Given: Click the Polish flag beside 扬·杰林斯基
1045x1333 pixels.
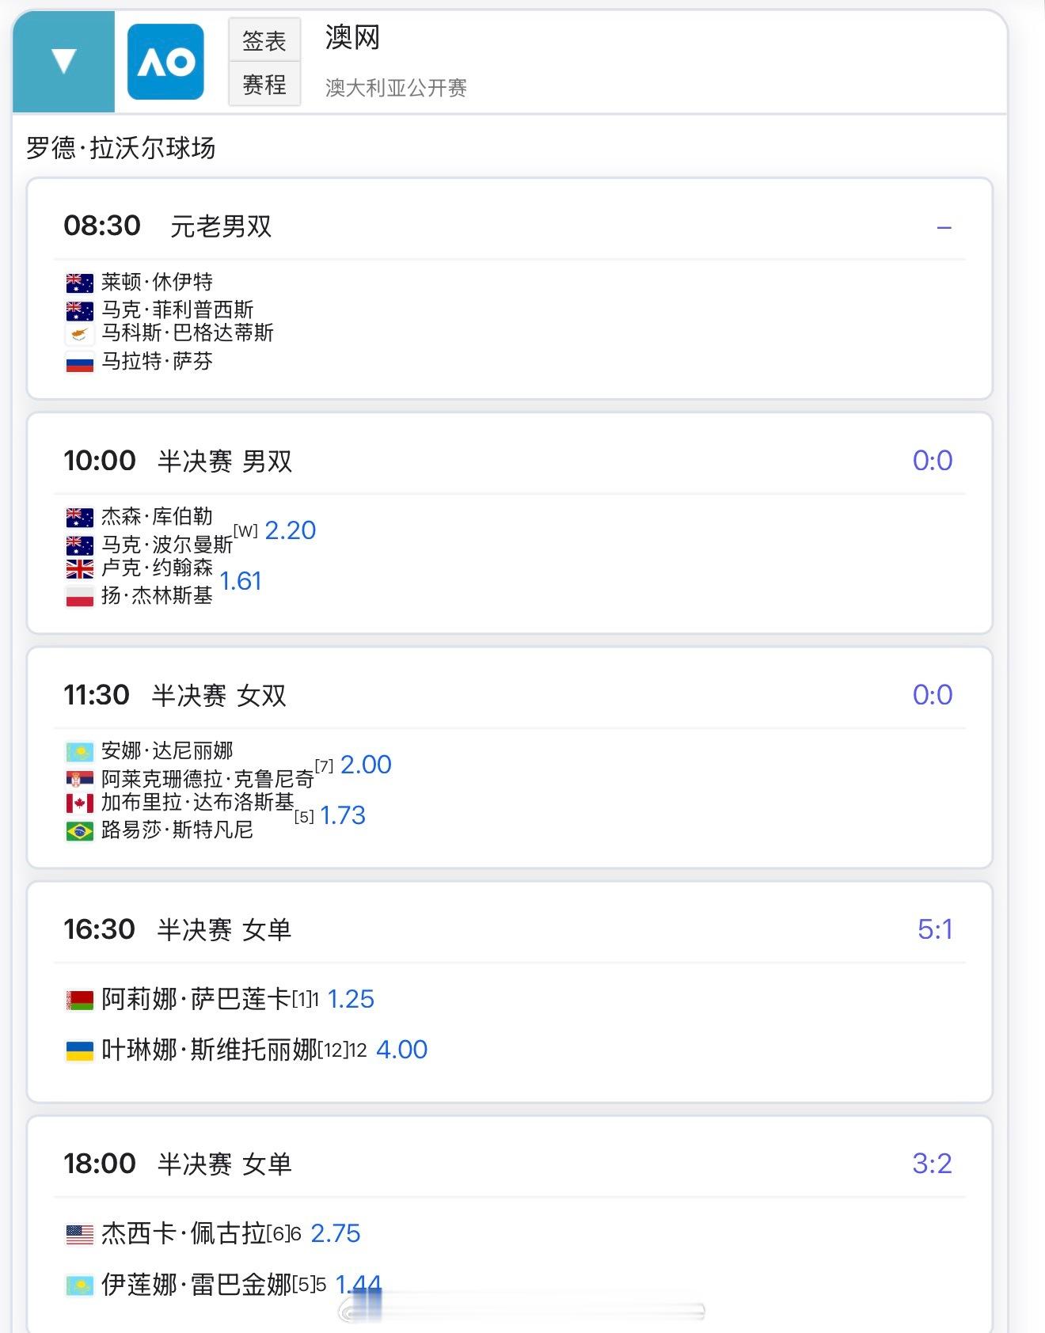Looking at the screenshot, I should tap(79, 597).
